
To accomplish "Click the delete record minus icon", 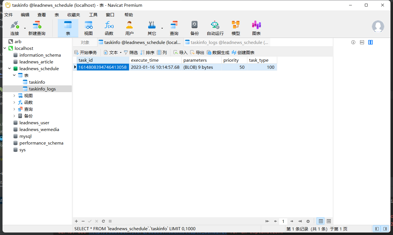I will [x=83, y=221].
